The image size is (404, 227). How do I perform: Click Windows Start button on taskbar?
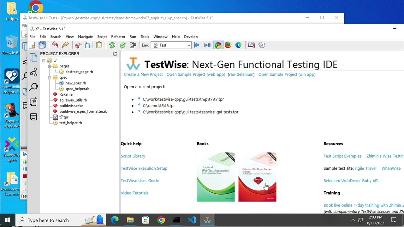(8, 220)
